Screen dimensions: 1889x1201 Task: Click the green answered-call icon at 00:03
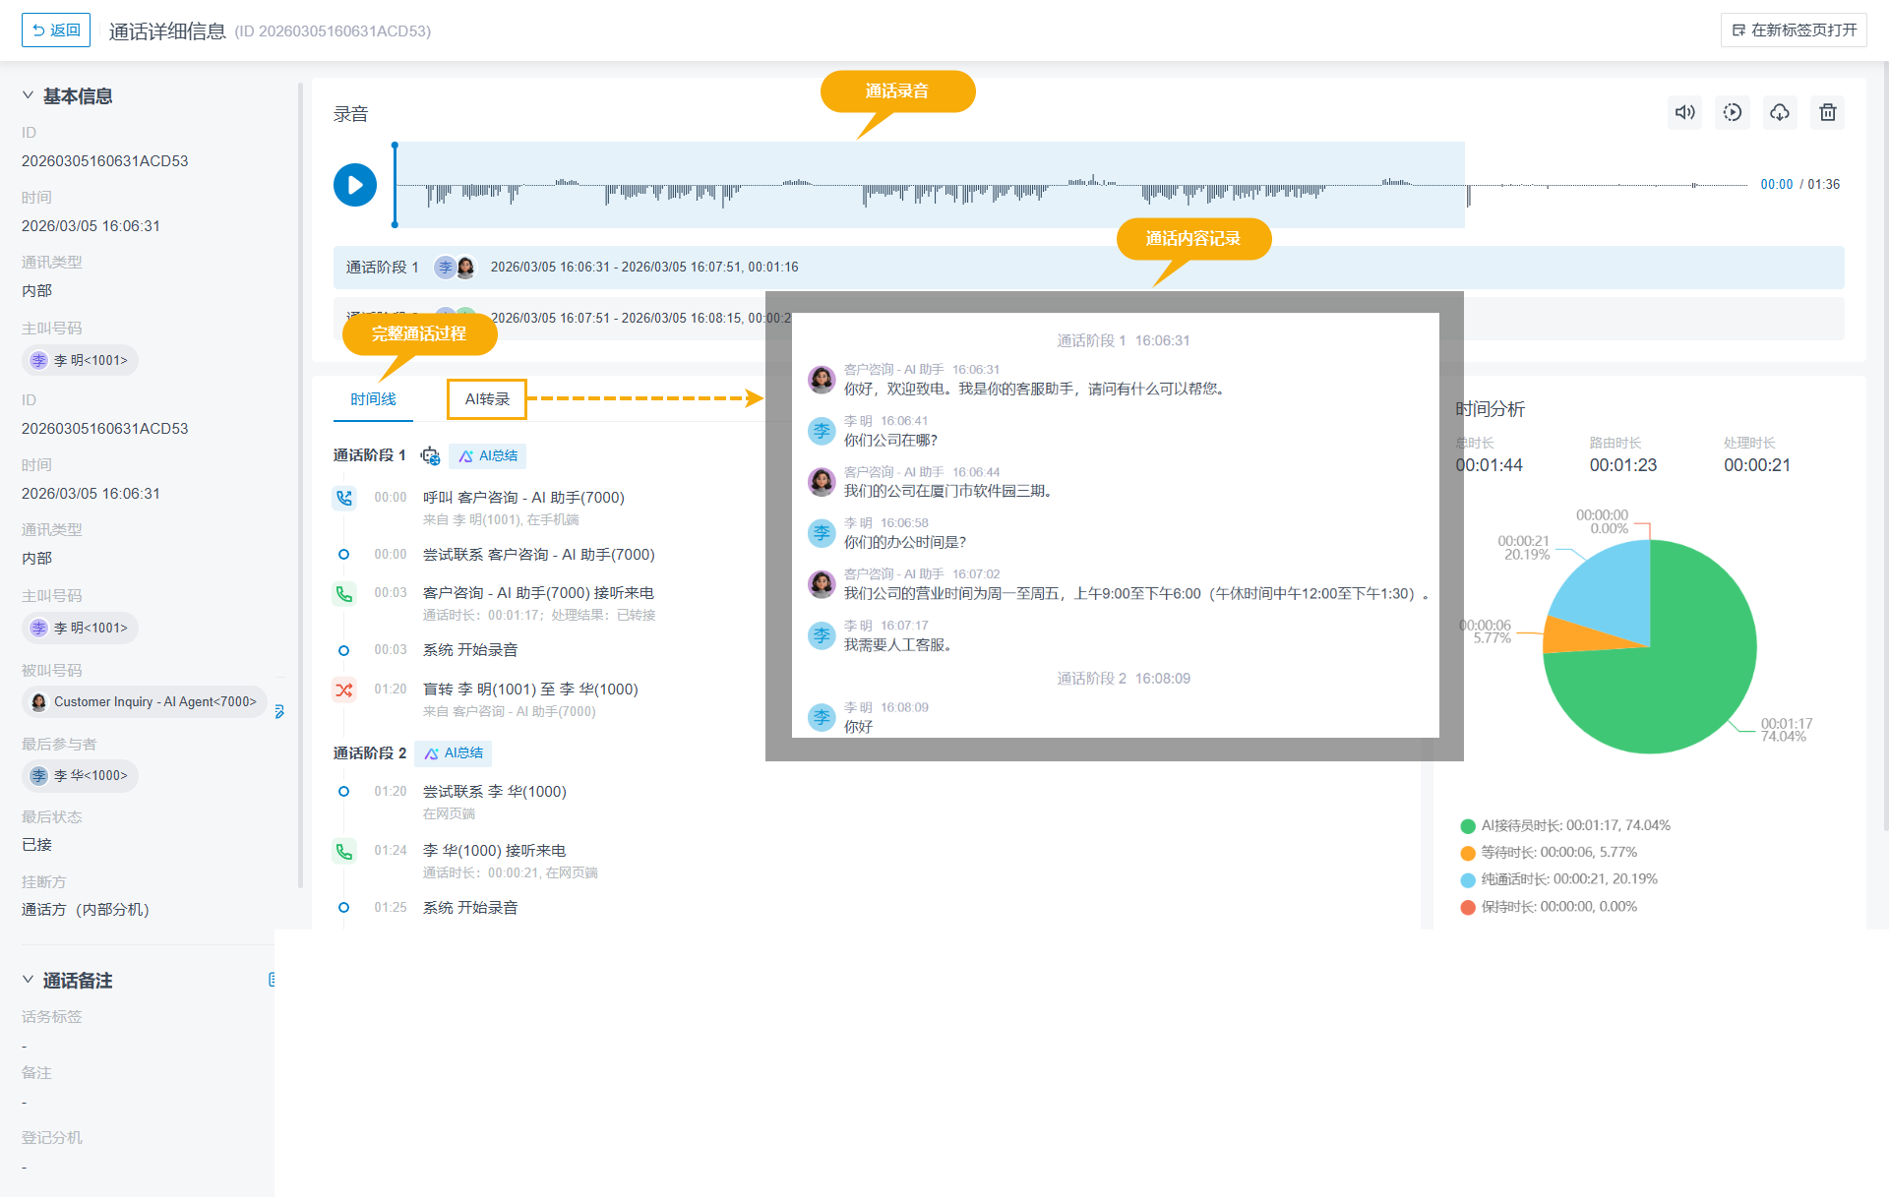tap(343, 594)
